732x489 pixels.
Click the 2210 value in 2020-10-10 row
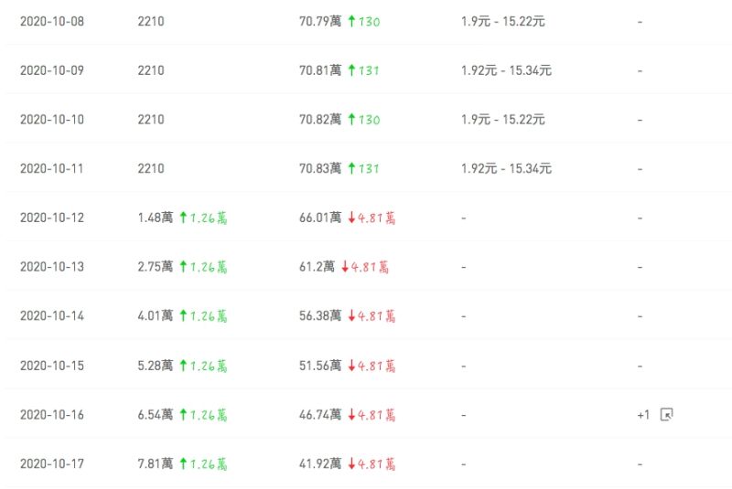[151, 120]
